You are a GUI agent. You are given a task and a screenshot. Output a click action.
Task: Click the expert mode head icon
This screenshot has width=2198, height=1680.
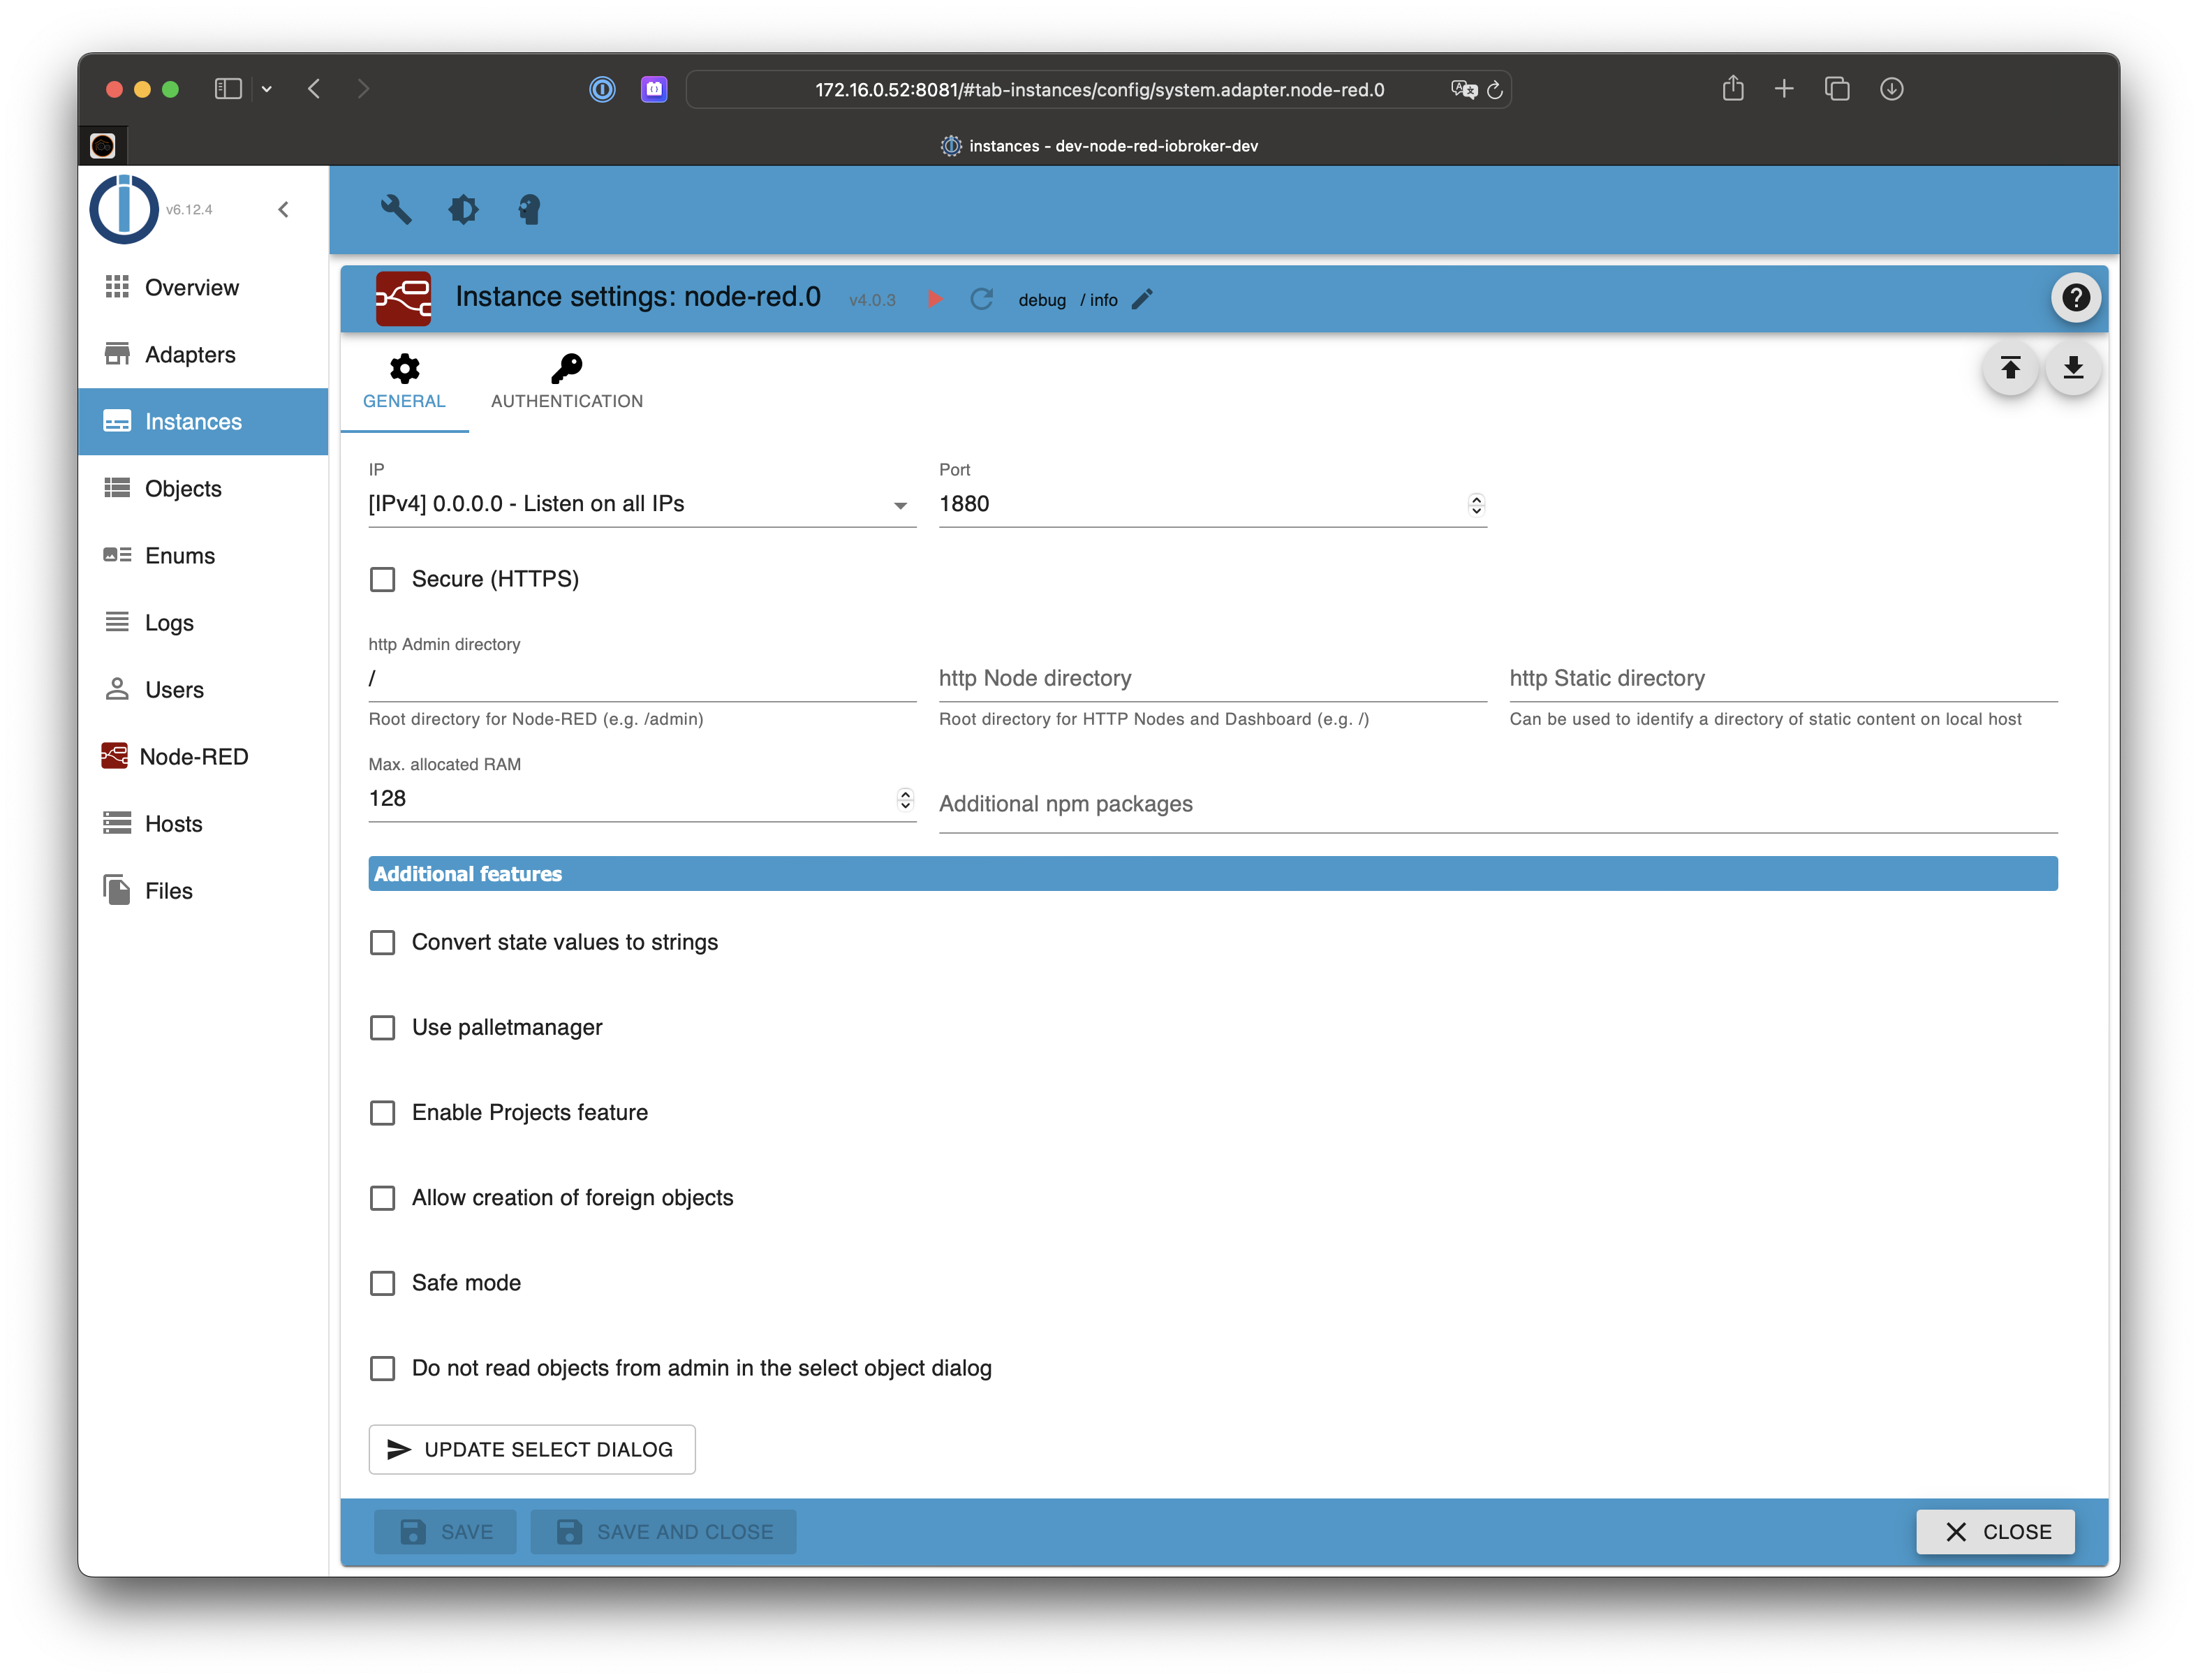pos(529,209)
